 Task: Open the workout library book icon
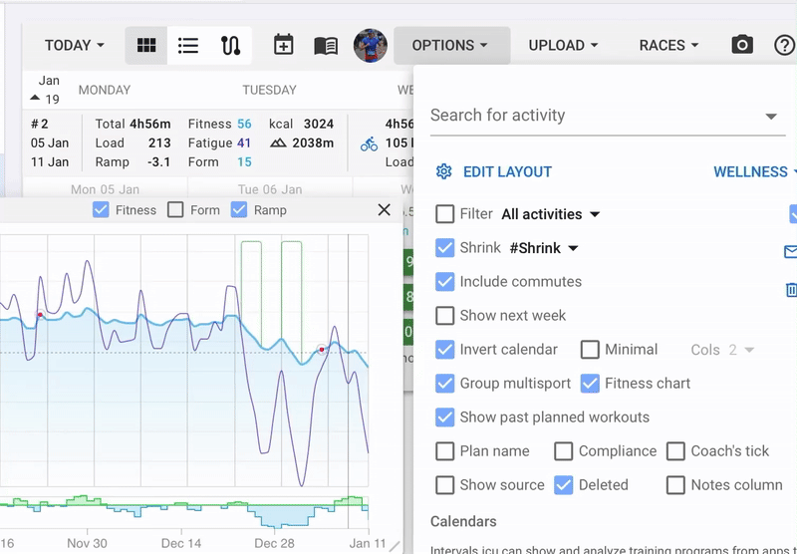[x=326, y=45]
